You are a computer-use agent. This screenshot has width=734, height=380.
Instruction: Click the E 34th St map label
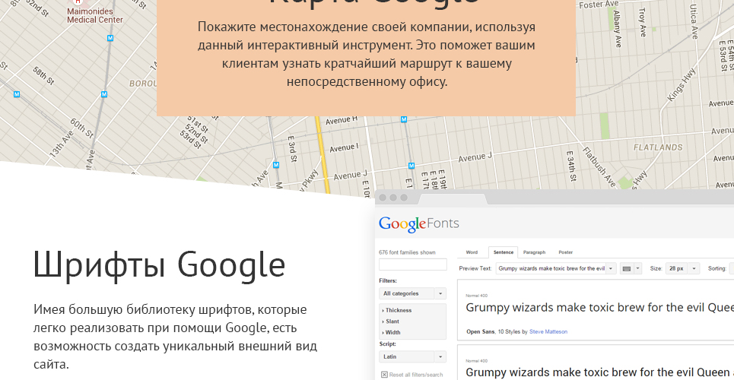570,166
